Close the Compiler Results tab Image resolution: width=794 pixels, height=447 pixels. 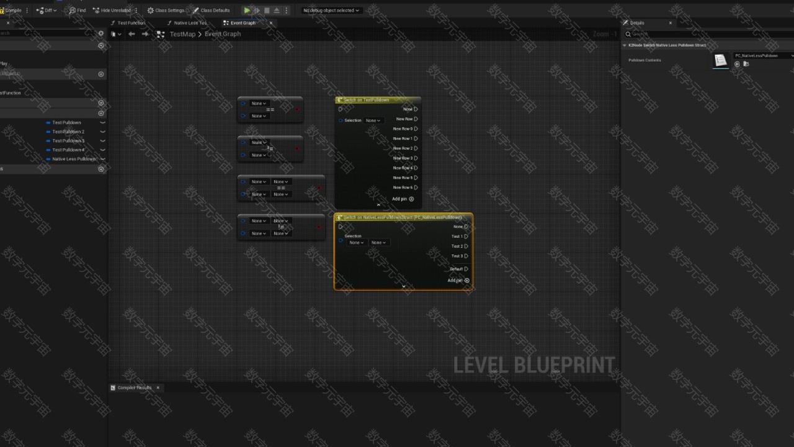158,387
